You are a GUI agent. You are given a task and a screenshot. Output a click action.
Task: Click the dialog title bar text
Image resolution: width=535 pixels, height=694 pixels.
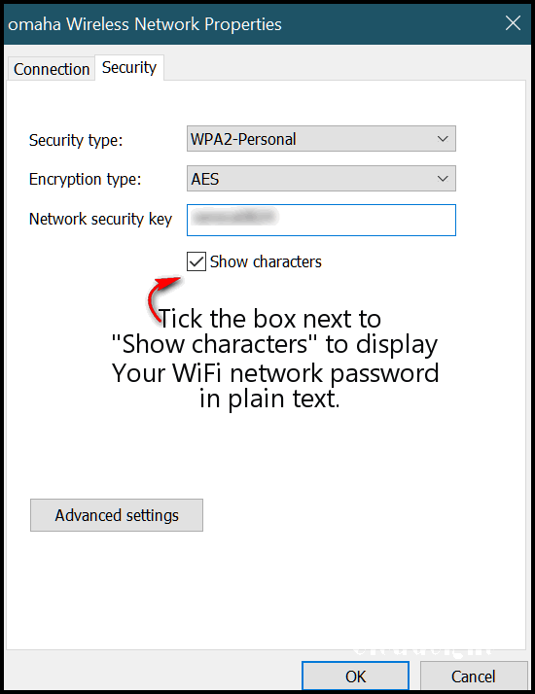[x=145, y=24]
